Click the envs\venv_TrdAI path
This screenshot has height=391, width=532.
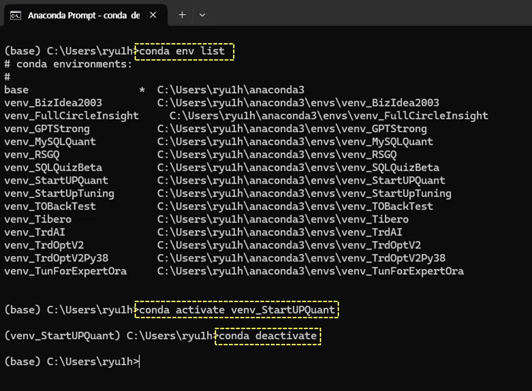[280, 232]
